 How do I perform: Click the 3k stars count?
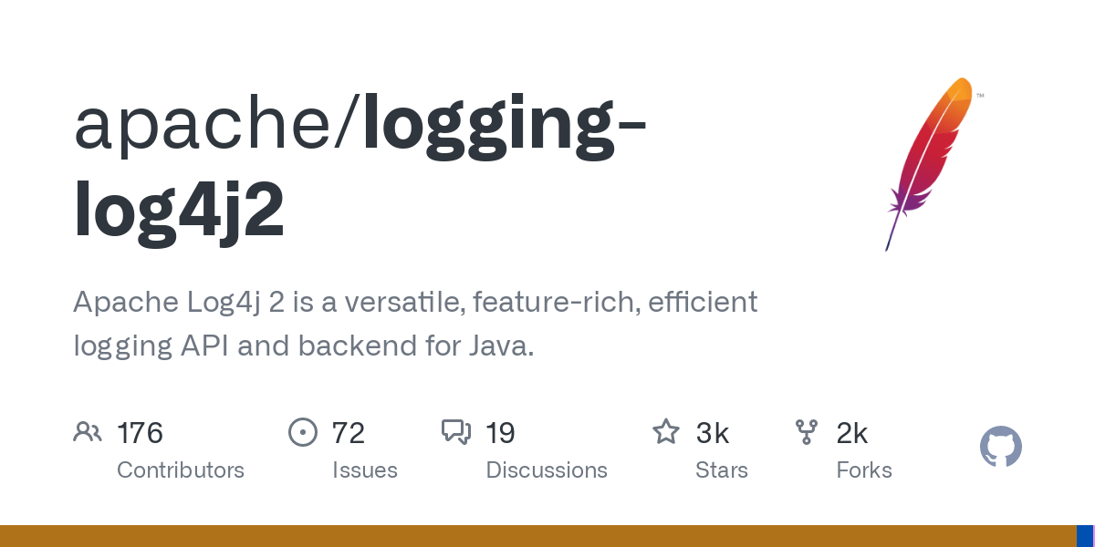tap(712, 433)
